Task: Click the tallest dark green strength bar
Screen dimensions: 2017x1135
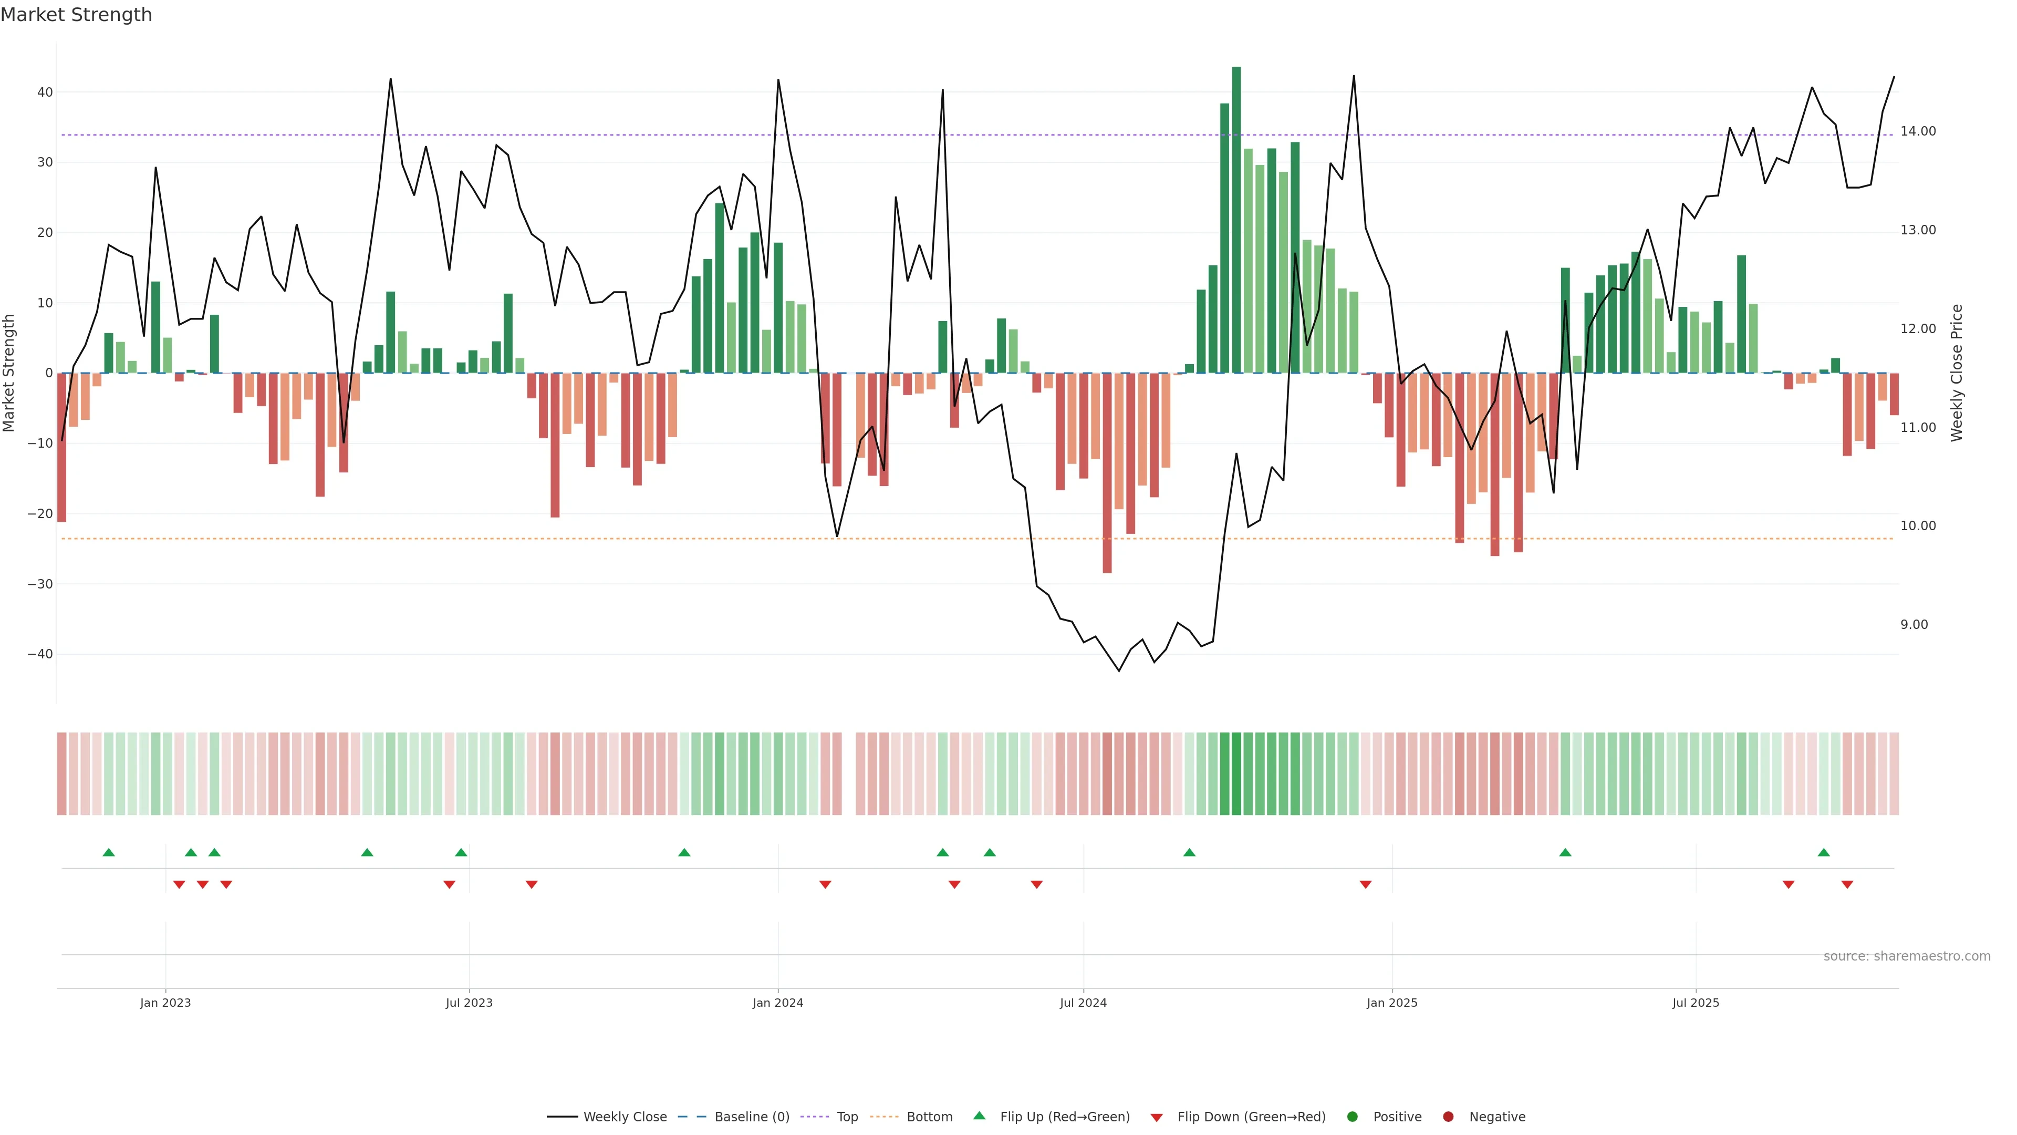Action: [x=1236, y=219]
